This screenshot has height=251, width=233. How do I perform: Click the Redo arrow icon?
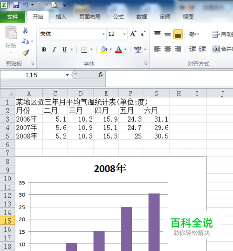(x=40, y=5)
